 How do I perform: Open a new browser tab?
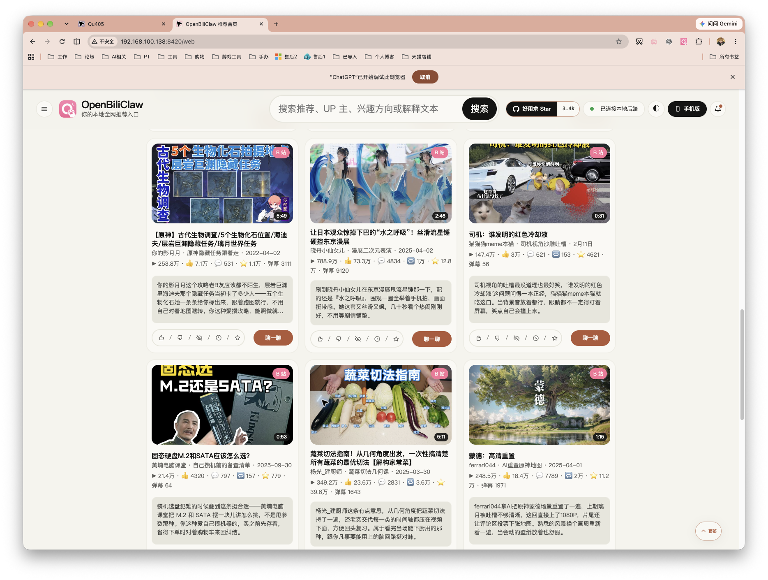tap(276, 24)
